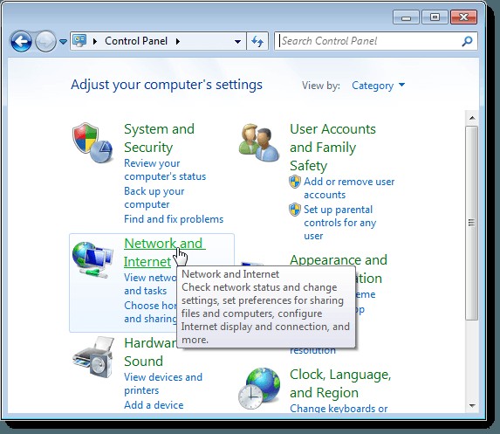The width and height of the screenshot is (500, 434).
Task: Click the vertical scrollbar thumb
Action: [471, 223]
